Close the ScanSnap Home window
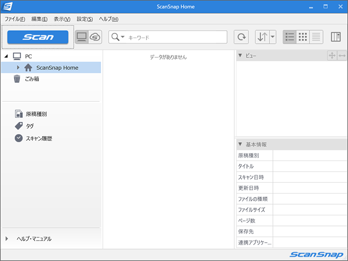Screen dimensions: 348x261 [x=341, y=6]
